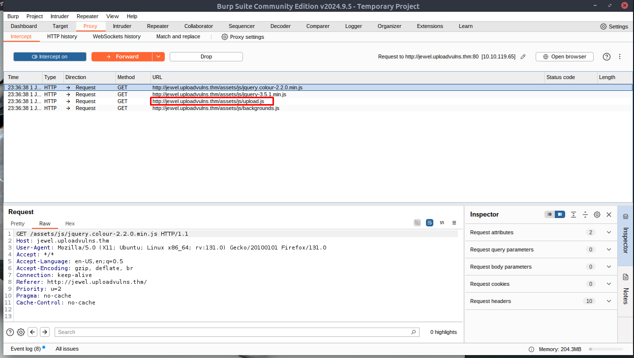The width and height of the screenshot is (634, 358).
Task: Open the Match and replace sub-tab
Action: 178,37
